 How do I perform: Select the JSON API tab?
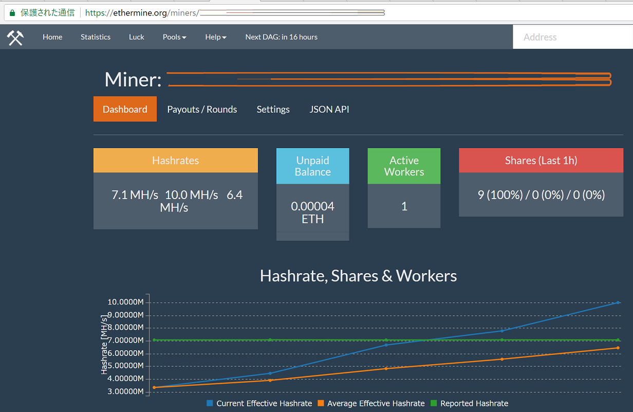pos(329,109)
